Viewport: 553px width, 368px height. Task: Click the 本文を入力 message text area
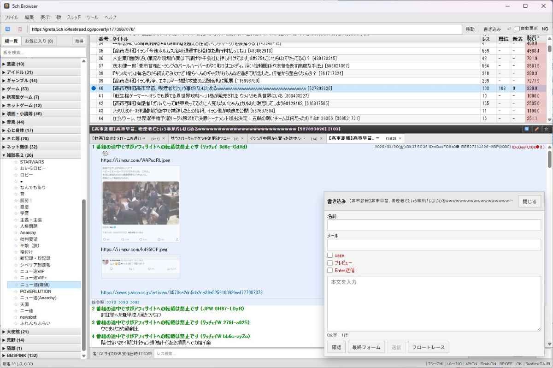[434, 303]
